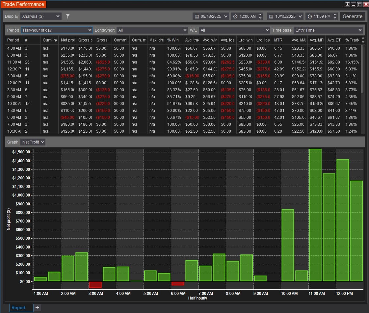Expand the Period Half-hour of day dropdown
Viewport: 369px width, 313px height.
(57, 30)
